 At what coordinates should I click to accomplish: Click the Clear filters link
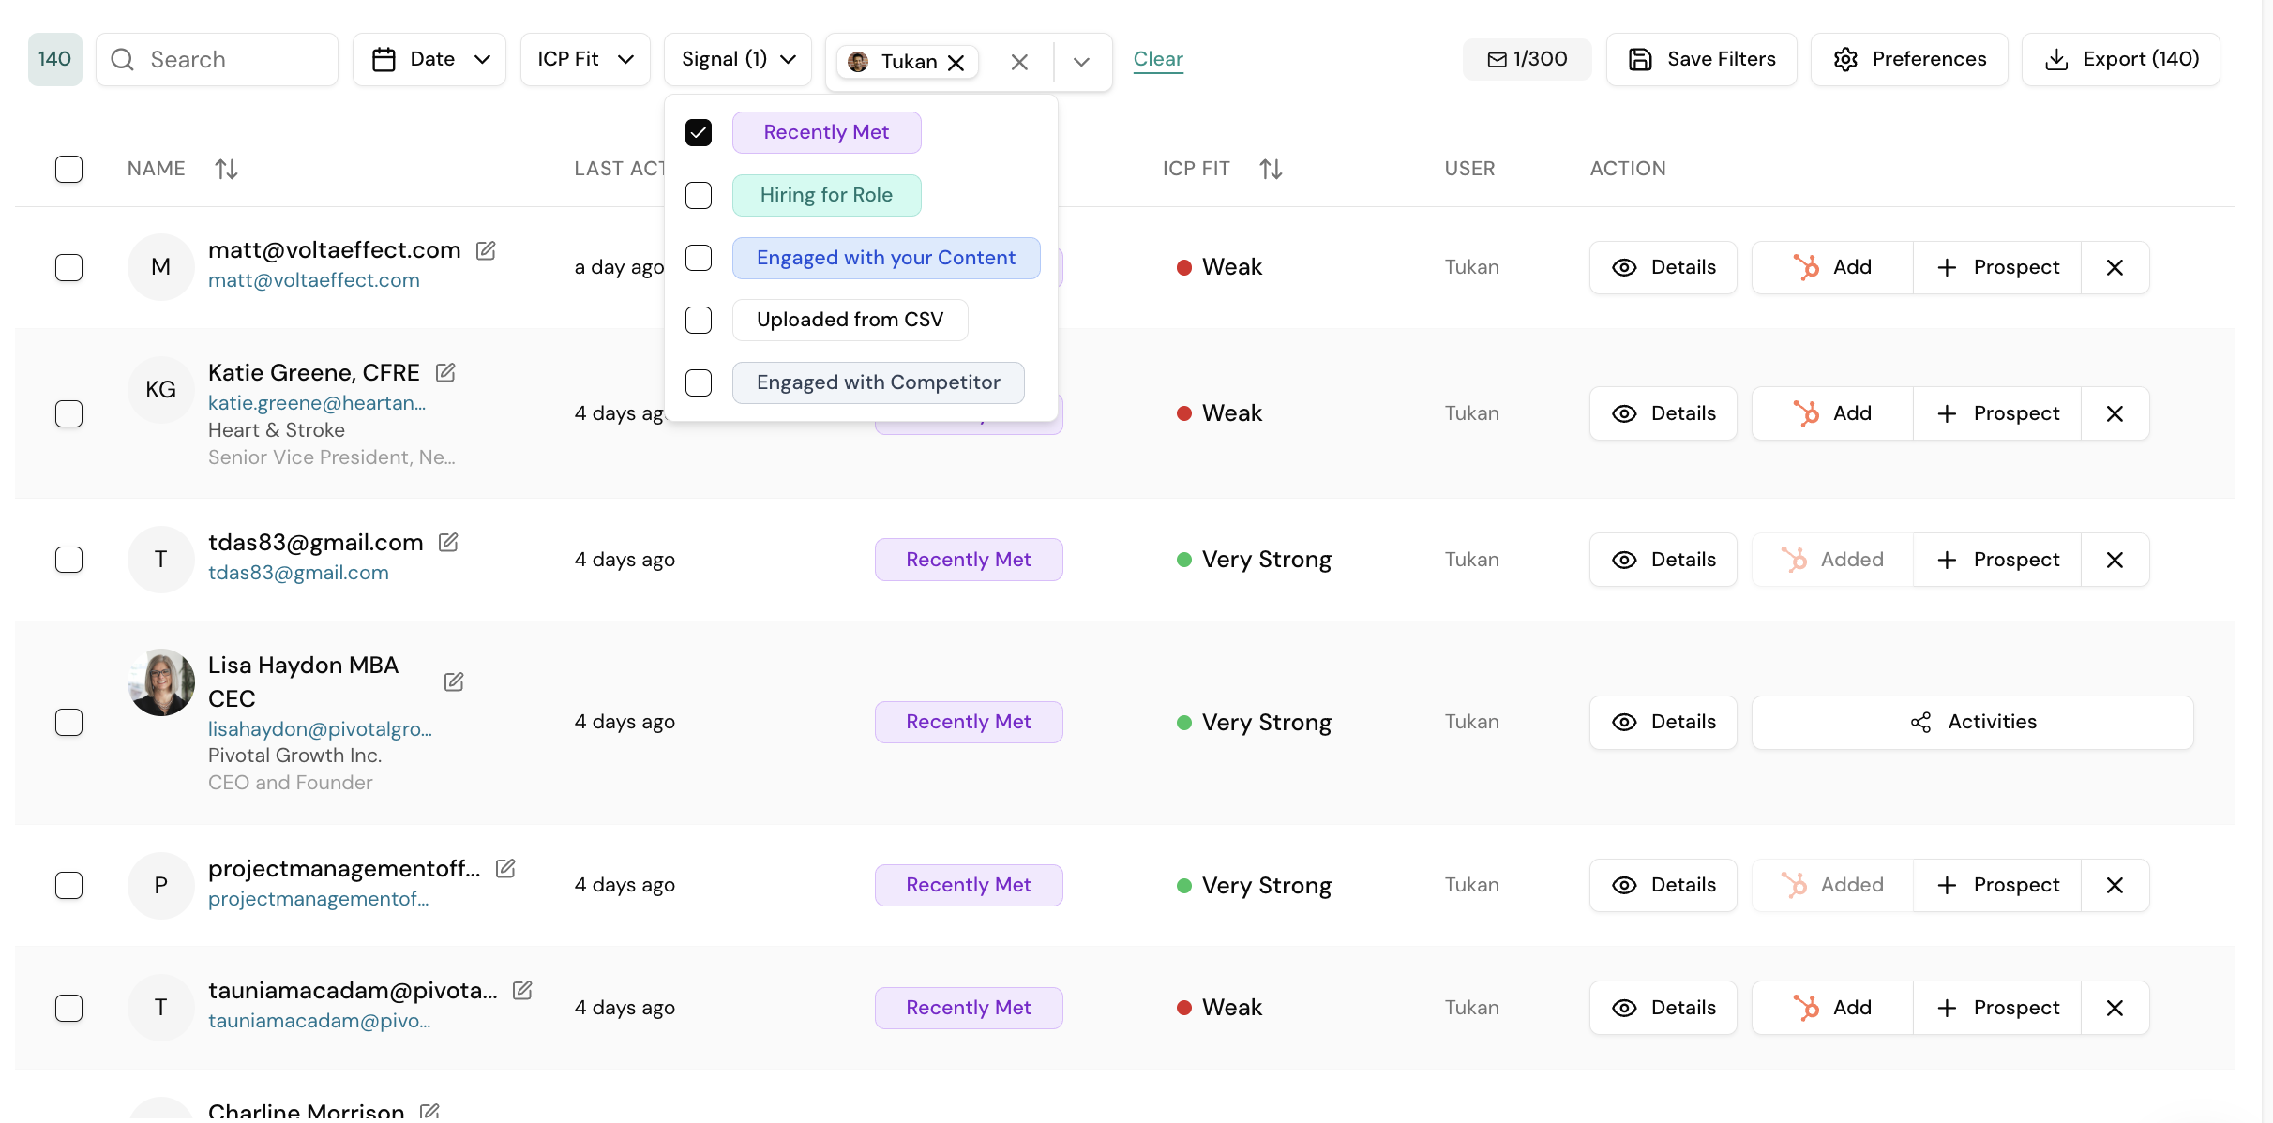(x=1158, y=58)
